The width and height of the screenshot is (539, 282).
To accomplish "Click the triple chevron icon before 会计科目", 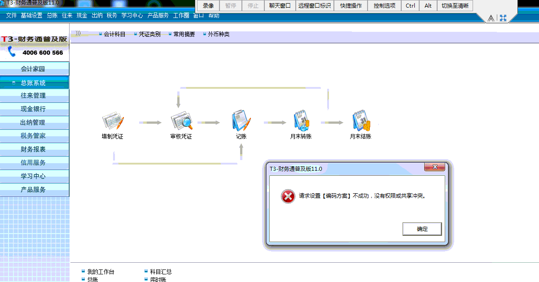I will coord(79,34).
